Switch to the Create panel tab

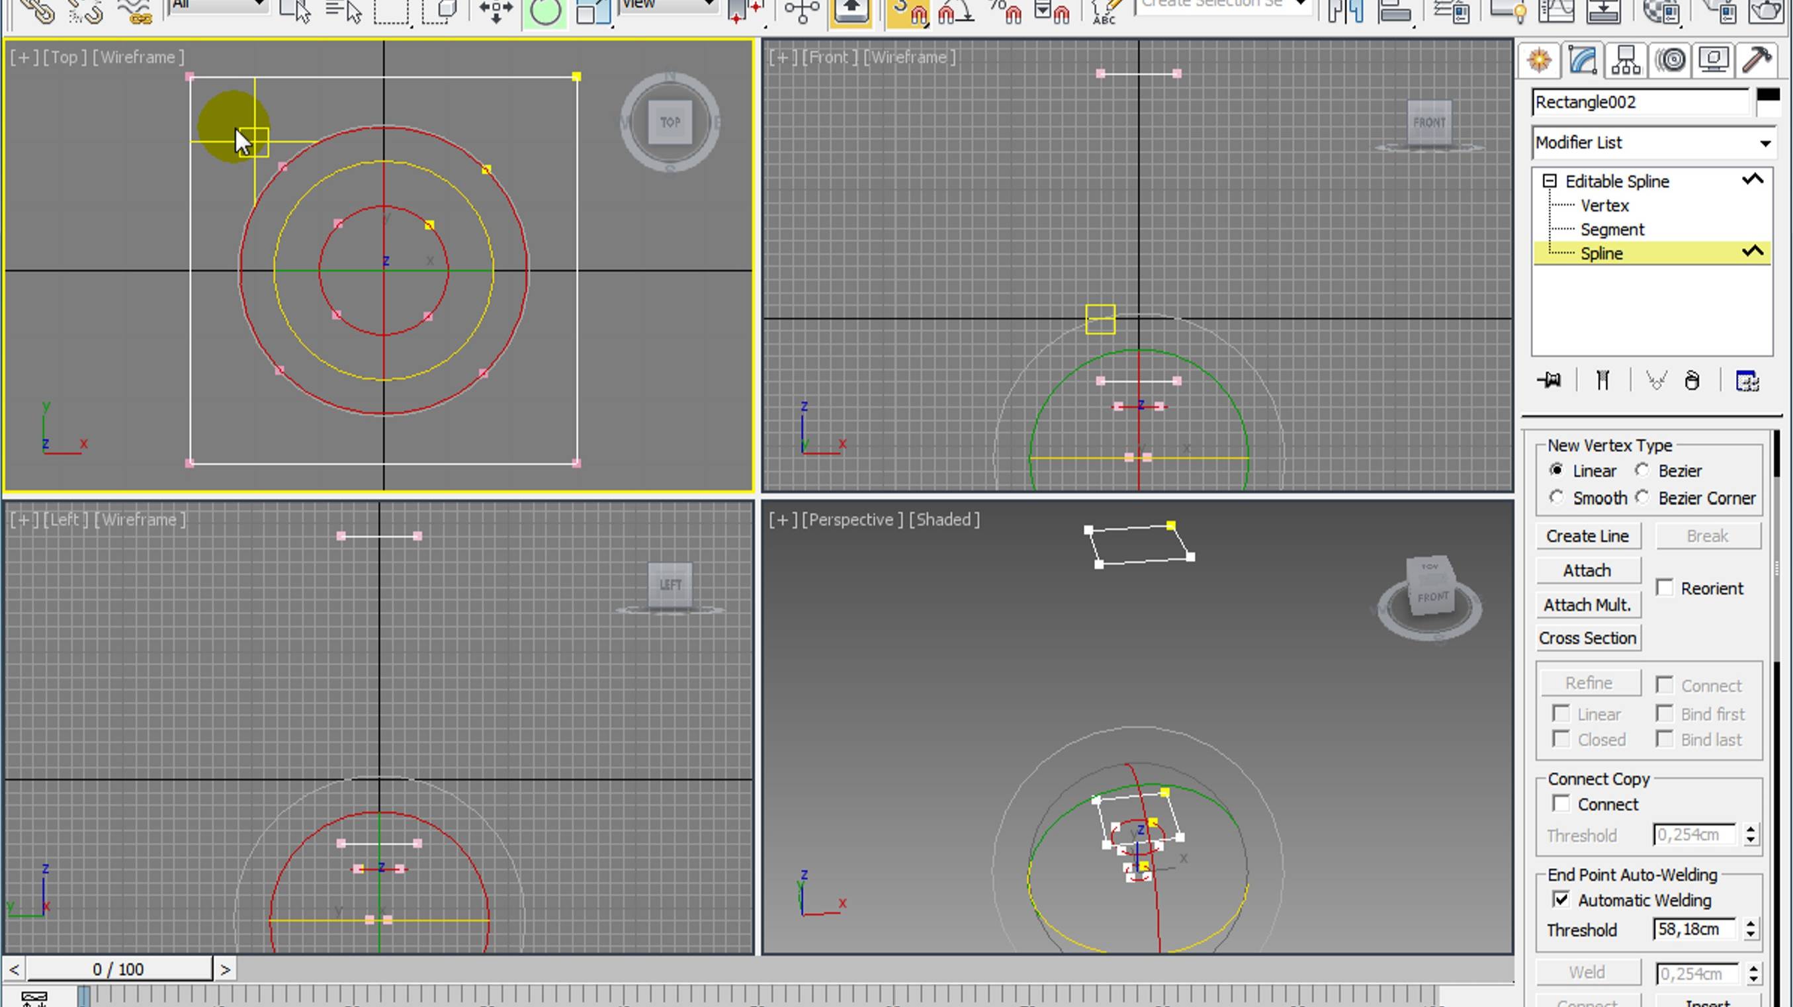coord(1540,59)
